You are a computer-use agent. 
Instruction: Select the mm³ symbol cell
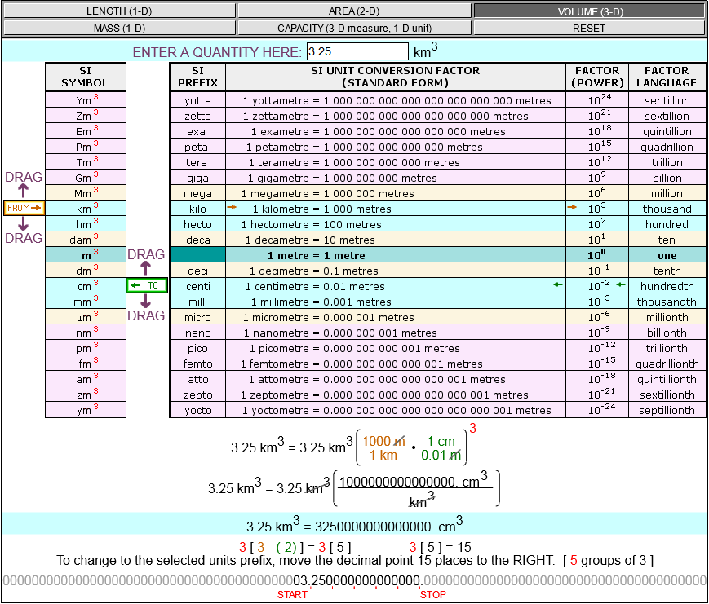(x=86, y=302)
